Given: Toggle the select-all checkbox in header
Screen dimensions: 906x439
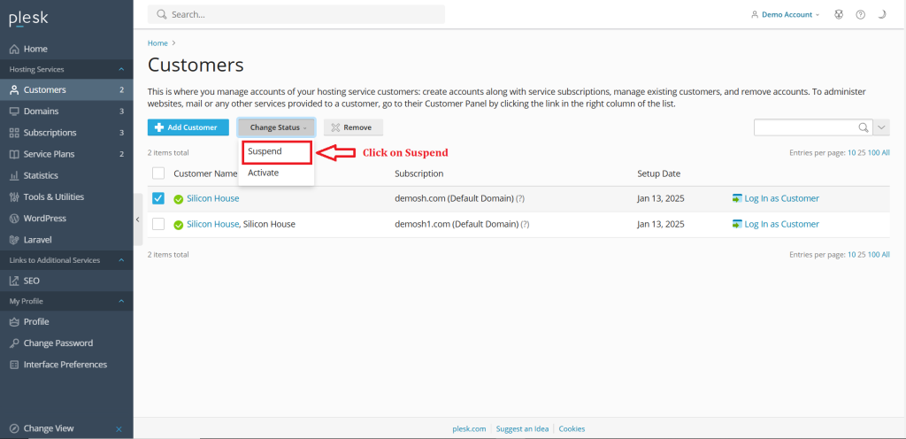Looking at the screenshot, I should [158, 173].
